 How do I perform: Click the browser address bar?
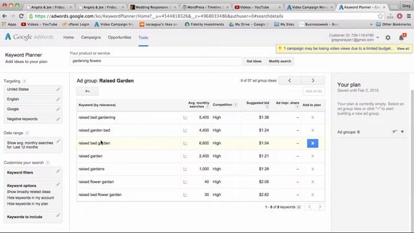(203, 16)
